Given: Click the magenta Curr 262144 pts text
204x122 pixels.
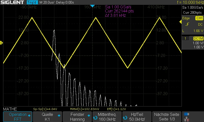Looking at the screenshot, I should (x=119, y=11).
